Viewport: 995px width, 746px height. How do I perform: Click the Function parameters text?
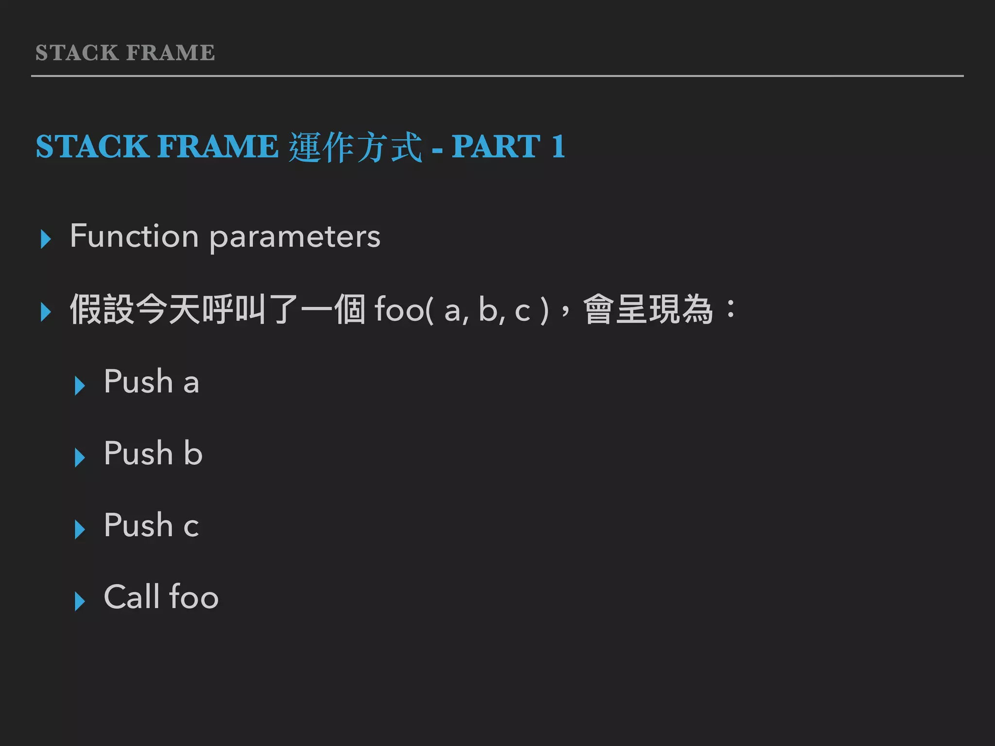225,237
